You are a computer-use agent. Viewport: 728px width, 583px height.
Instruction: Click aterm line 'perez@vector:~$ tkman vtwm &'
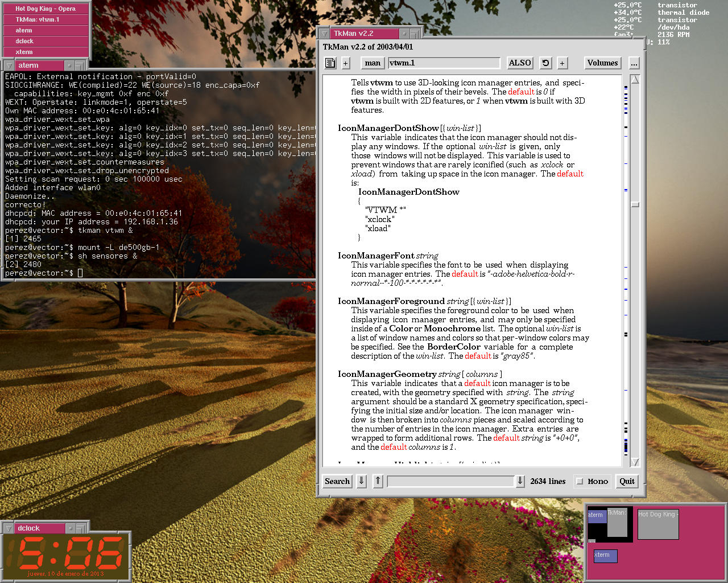click(69, 230)
